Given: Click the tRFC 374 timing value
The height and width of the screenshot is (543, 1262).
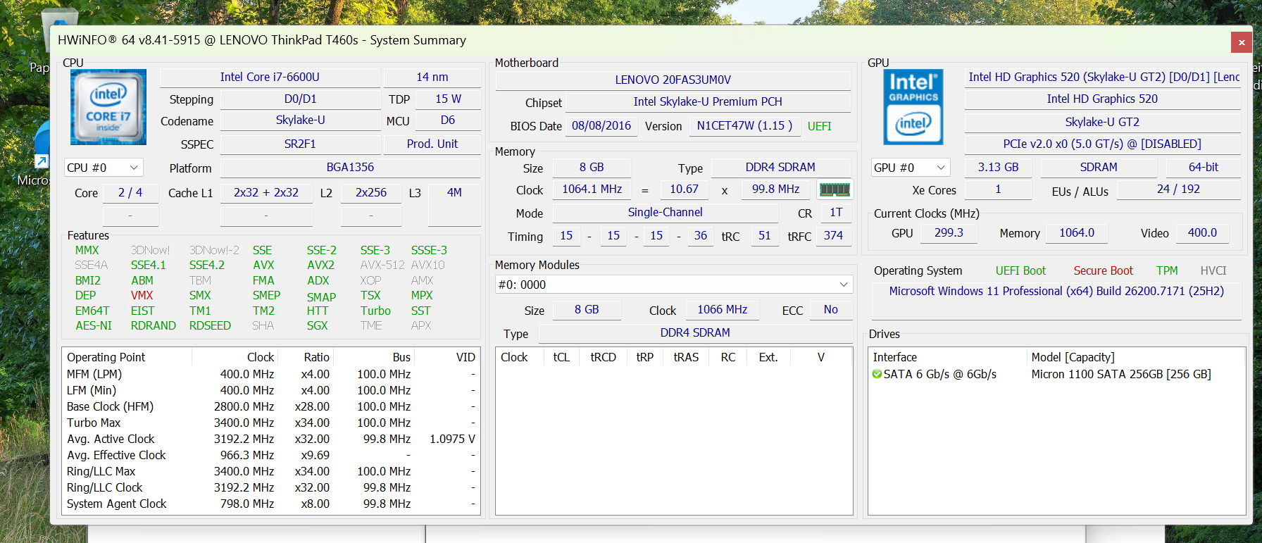Looking at the screenshot, I should point(834,235).
